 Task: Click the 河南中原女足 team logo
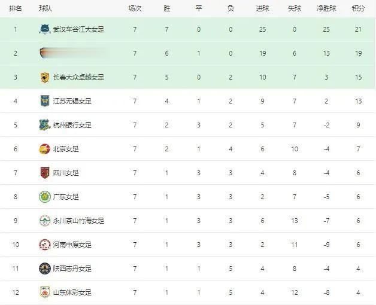pos(45,245)
